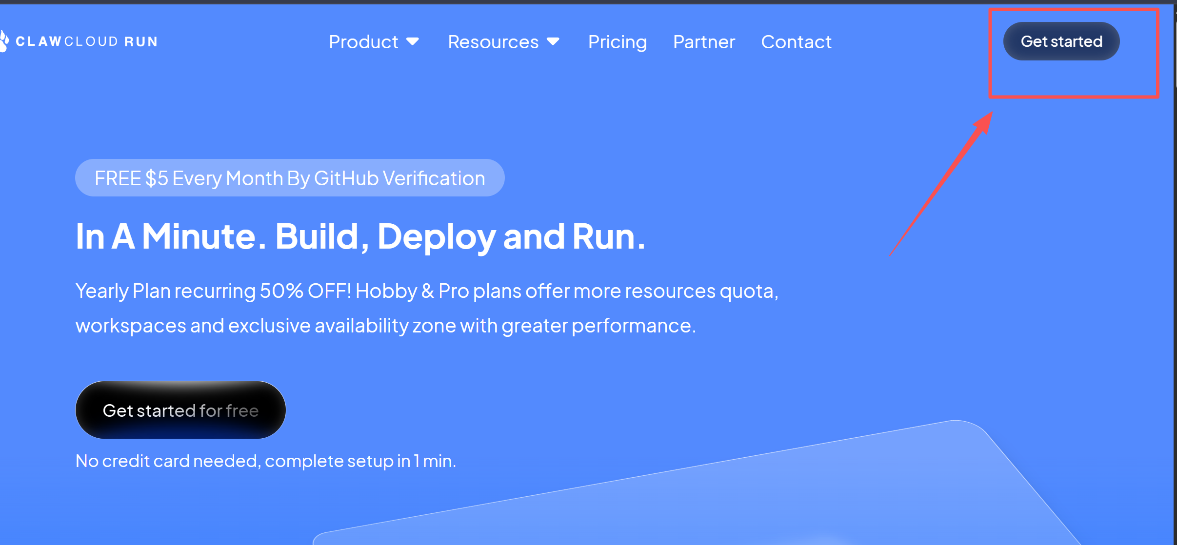Open the Product menu
Screen dimensions: 1177x545
(363, 42)
